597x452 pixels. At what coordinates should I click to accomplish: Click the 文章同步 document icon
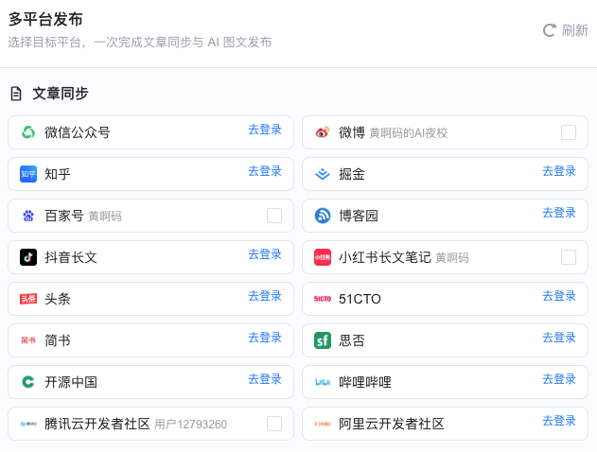click(16, 94)
